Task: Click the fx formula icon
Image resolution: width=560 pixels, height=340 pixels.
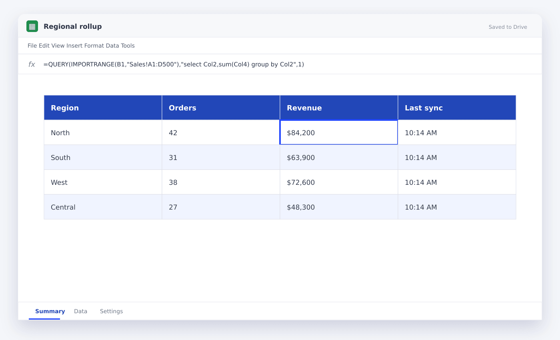Action: (32, 64)
